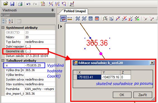The image size is (158, 103).
Task: Open the Stav systému value nedefinováno
Action: [40, 84]
